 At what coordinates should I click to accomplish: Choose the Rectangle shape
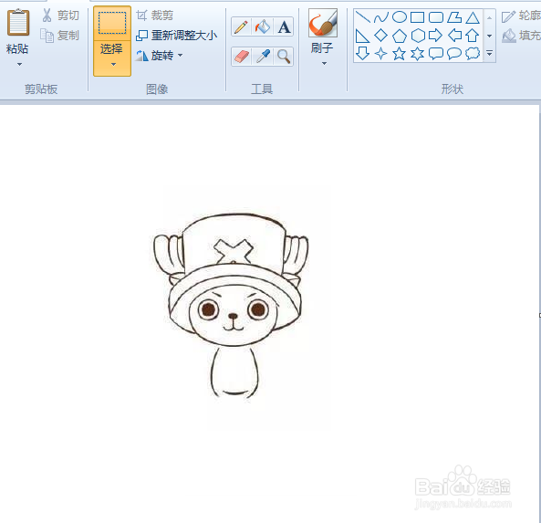[418, 17]
